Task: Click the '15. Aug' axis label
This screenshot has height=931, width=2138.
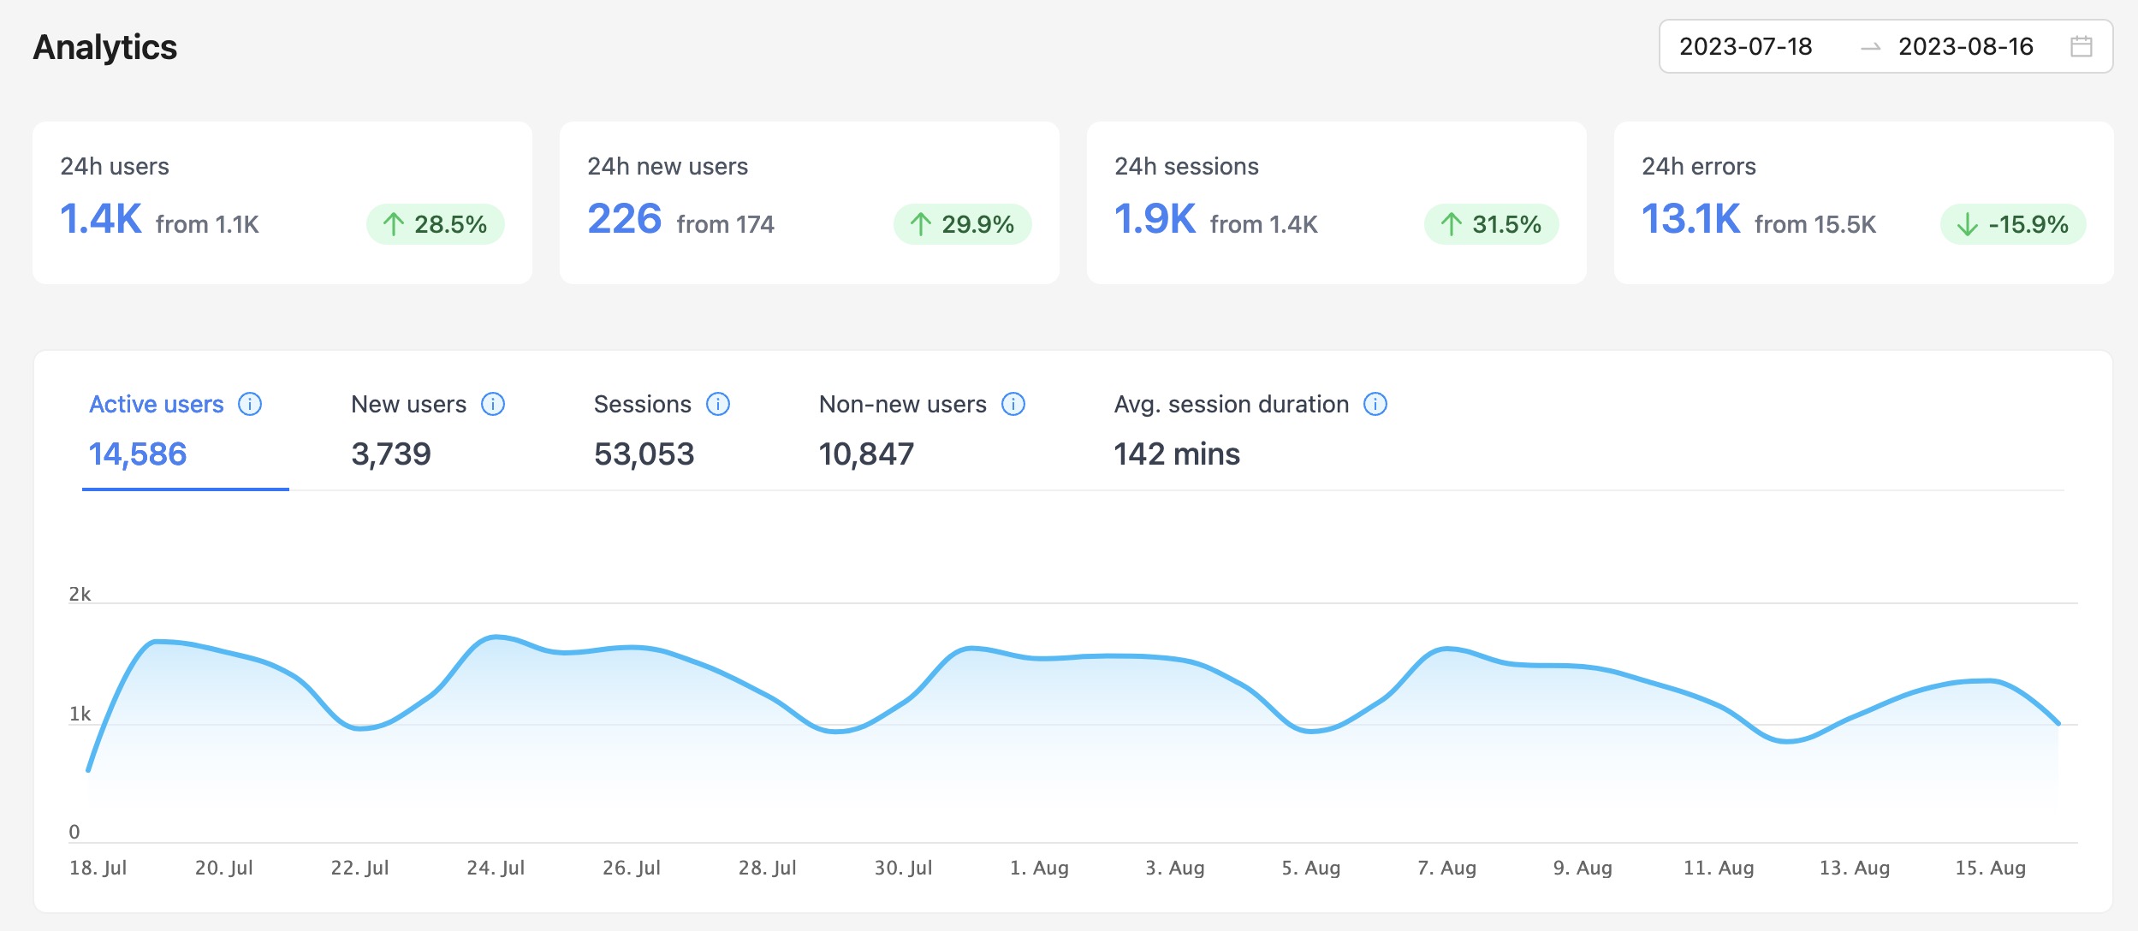Action: [x=1990, y=868]
